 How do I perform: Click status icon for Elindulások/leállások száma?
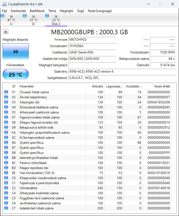coord(6,107)
